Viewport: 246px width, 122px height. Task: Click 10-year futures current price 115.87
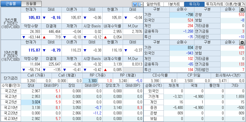(31, 50)
